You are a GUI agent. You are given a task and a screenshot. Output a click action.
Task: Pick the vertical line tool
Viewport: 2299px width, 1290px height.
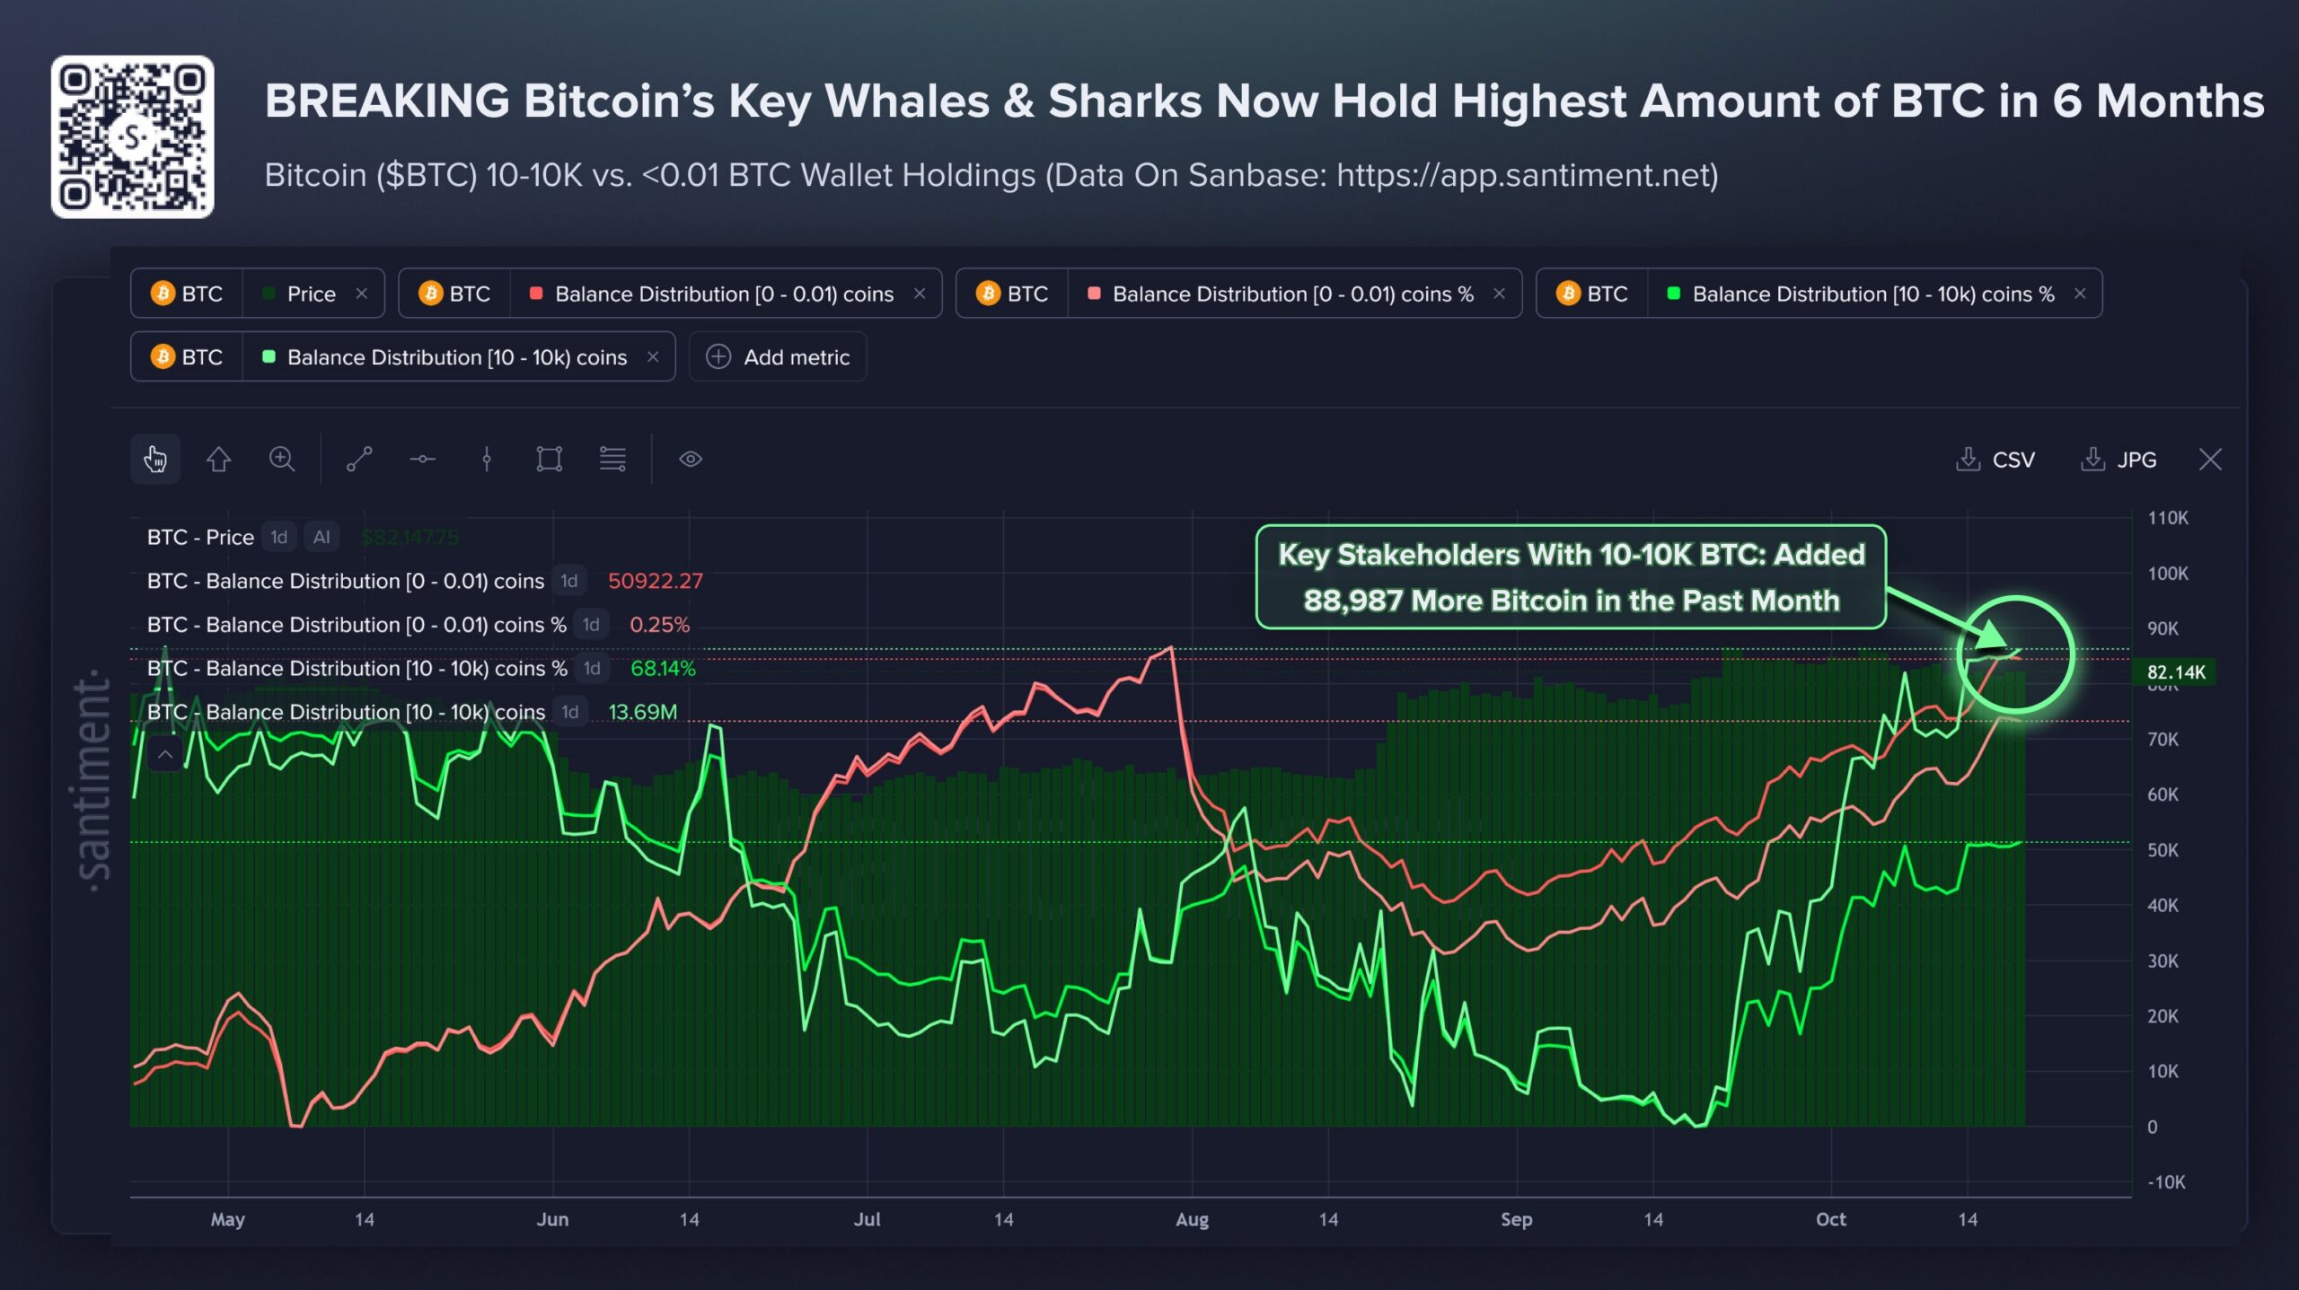[x=487, y=459]
